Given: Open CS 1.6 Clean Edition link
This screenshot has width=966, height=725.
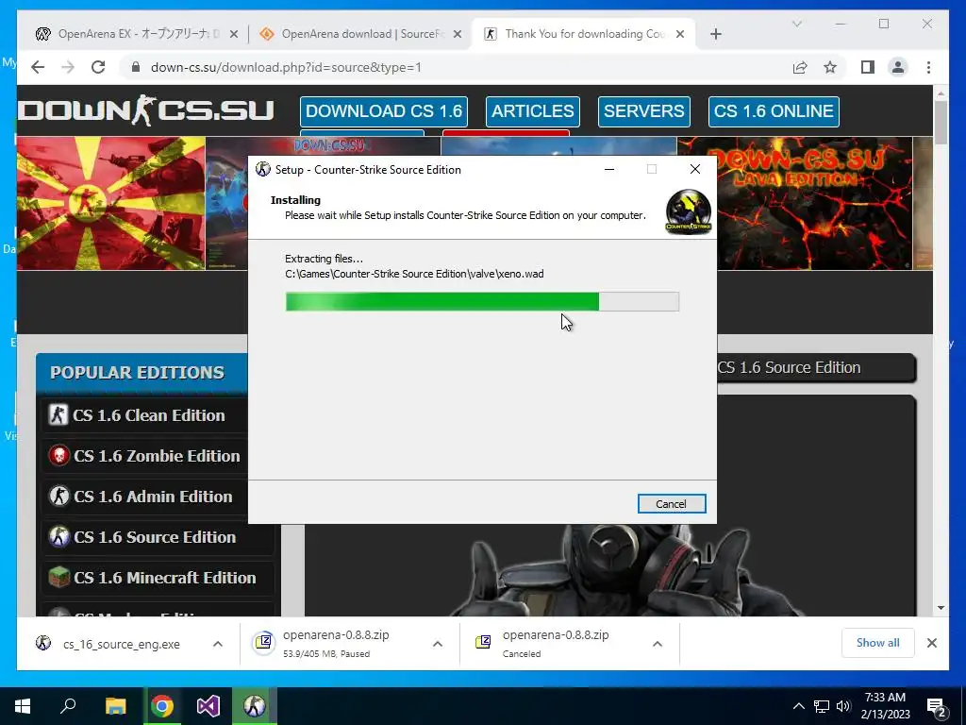Looking at the screenshot, I should pos(148,415).
